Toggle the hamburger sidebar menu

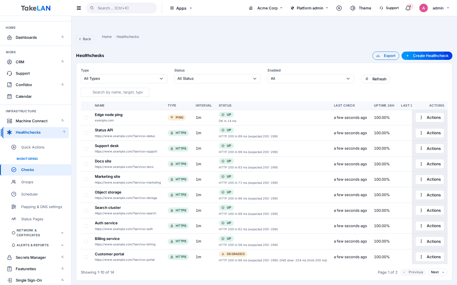click(x=79, y=8)
